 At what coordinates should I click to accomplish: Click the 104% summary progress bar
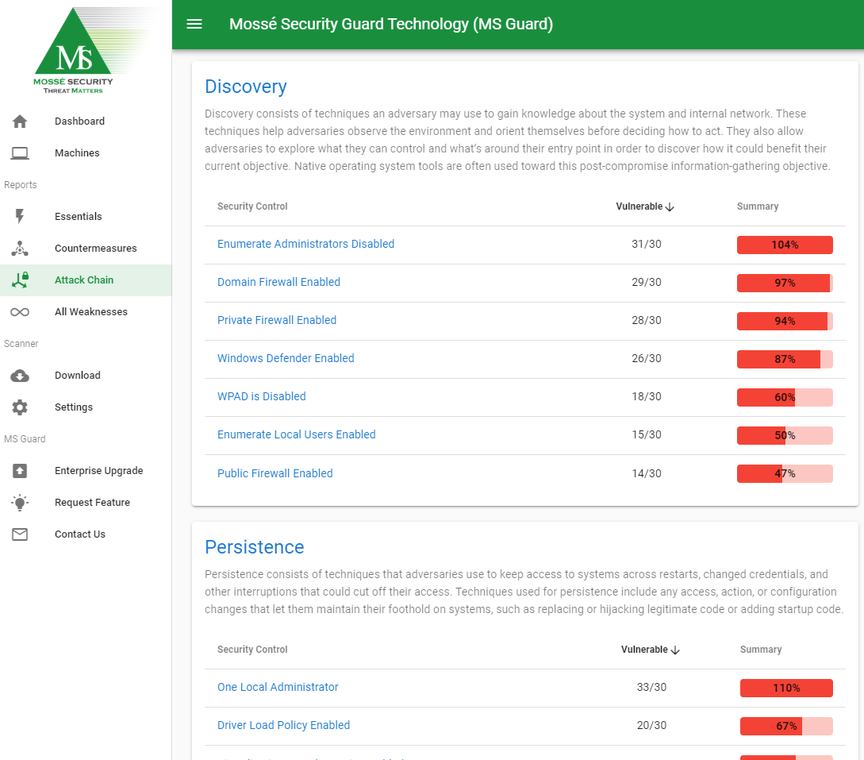(x=785, y=245)
